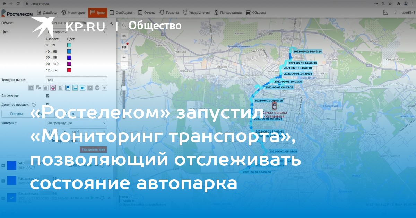Open the Дашборд tab

(47, 13)
